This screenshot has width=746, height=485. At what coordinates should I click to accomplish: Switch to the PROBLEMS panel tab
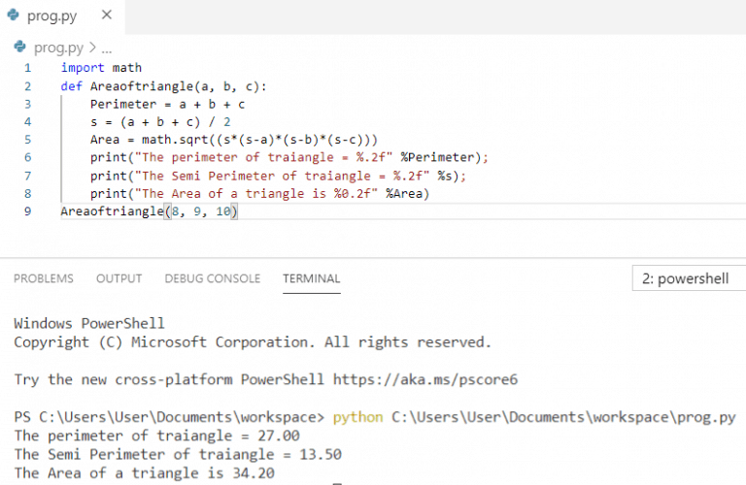pyautogui.click(x=44, y=278)
